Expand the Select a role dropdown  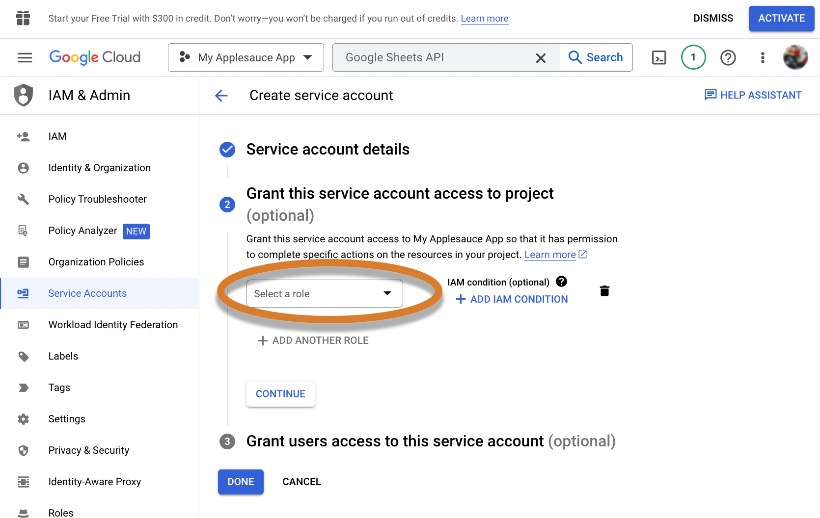tap(325, 294)
